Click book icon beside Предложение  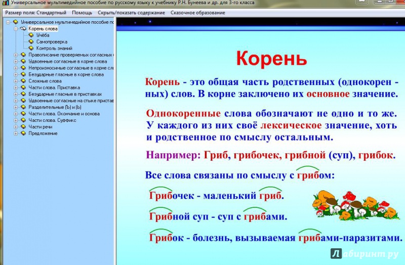[23, 133]
